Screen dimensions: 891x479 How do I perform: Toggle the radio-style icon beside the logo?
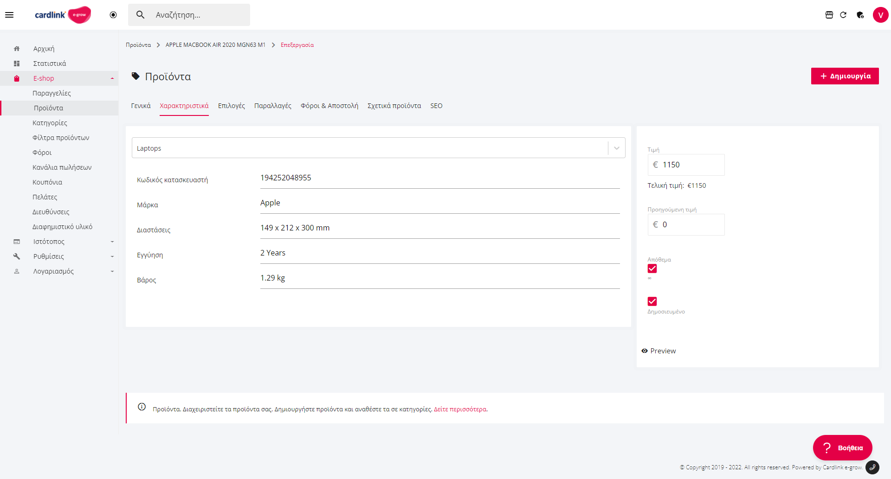coord(113,15)
